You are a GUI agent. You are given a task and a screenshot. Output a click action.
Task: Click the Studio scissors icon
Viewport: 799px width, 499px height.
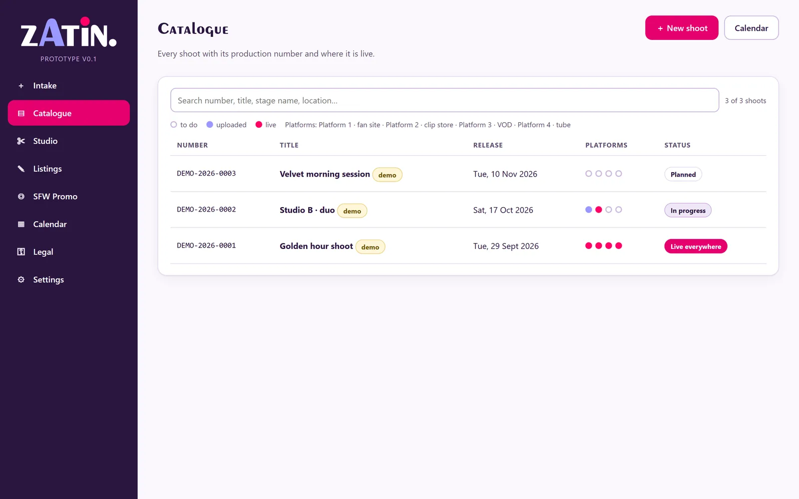21,141
